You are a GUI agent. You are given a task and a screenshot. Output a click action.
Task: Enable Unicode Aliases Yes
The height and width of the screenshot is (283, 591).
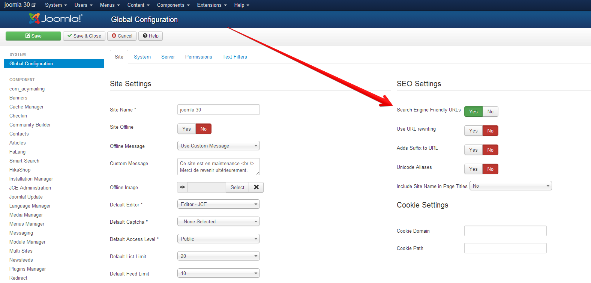point(474,169)
